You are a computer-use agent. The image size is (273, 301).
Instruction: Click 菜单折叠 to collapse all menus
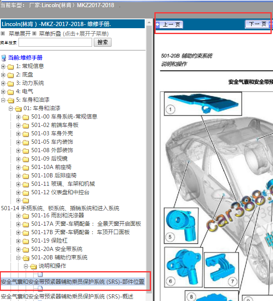[x=50, y=34]
